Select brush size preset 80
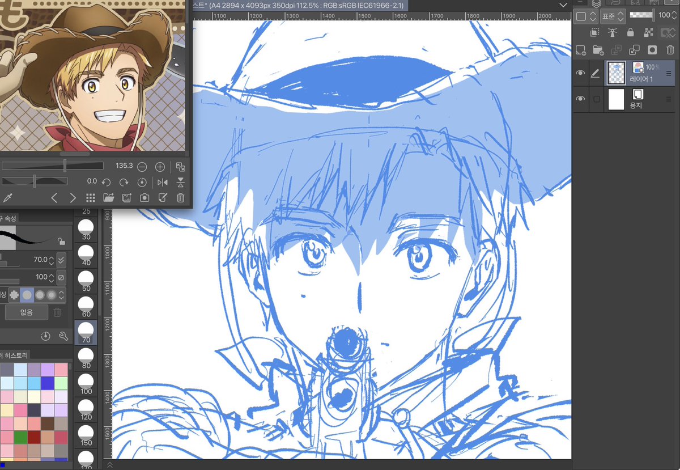680x470 pixels. (86, 359)
